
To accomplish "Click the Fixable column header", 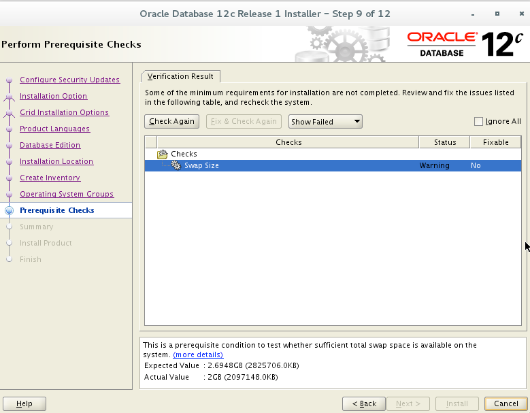I will (495, 142).
